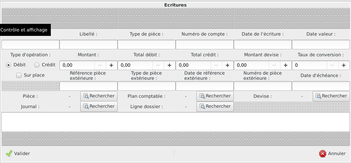Increase the Total crédit value with plus
The width and height of the screenshot is (351, 163).
pos(228,65)
